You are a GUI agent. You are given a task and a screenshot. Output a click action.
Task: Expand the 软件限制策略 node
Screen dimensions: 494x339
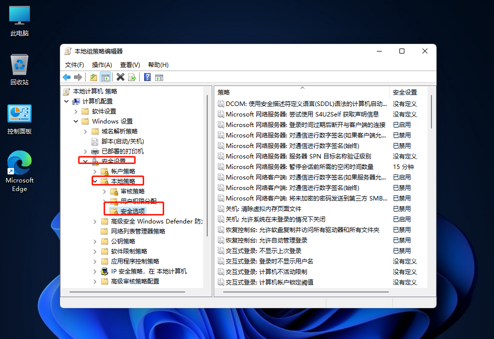[95, 251]
